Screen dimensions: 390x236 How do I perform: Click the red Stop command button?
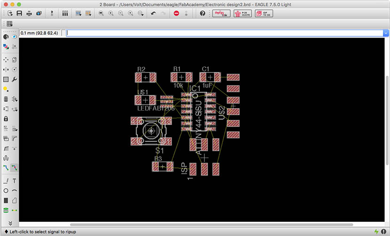pos(176,14)
